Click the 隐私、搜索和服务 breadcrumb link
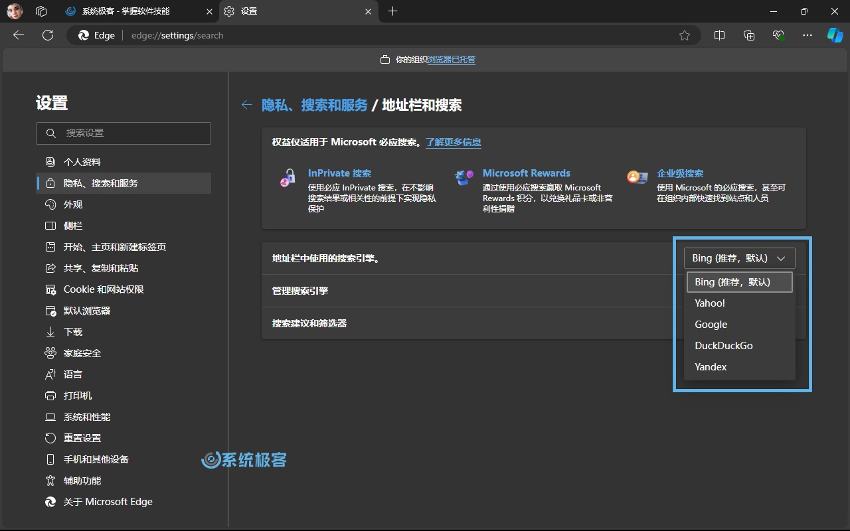The height and width of the screenshot is (531, 850). [315, 105]
